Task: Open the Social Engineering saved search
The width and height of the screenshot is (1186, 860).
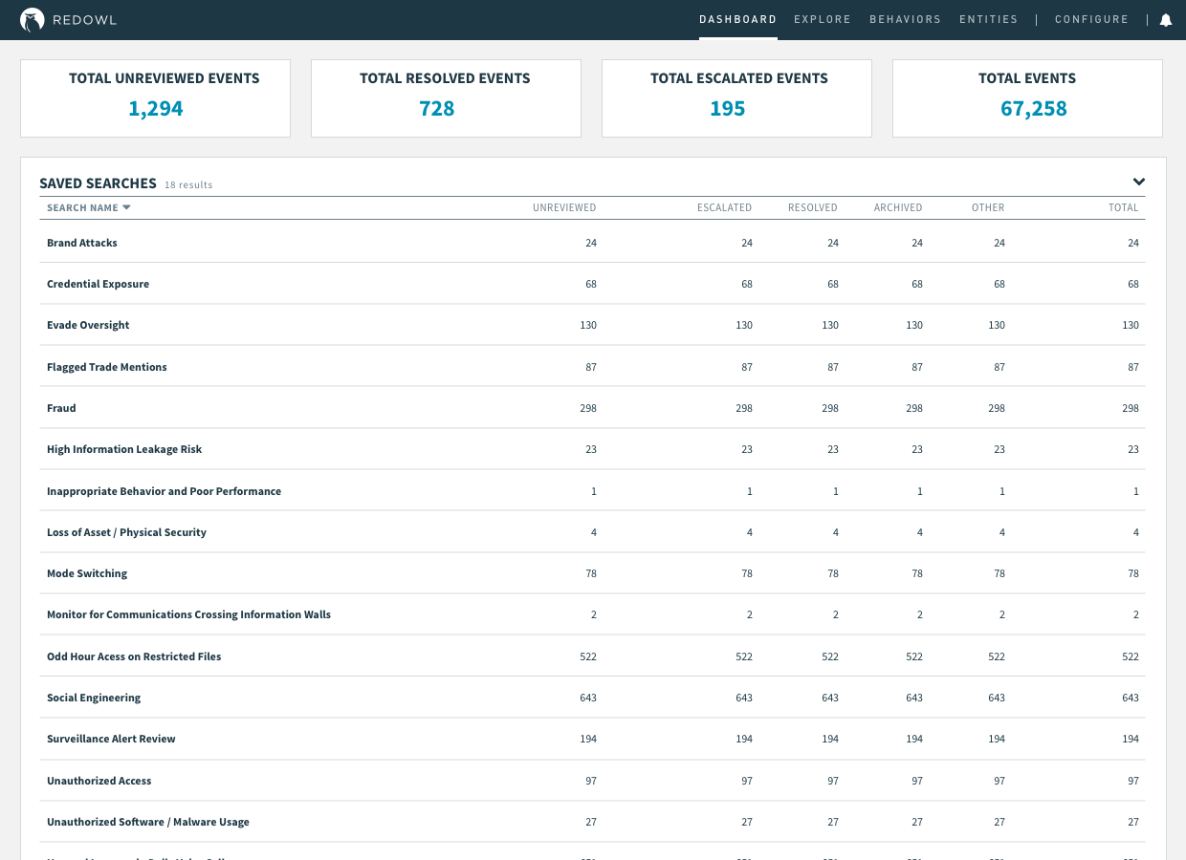Action: (x=94, y=698)
